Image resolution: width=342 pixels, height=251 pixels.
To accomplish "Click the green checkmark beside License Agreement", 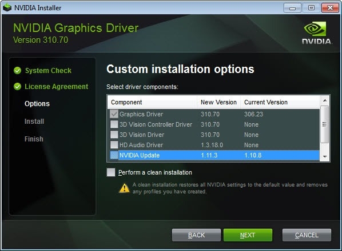I will tap(17, 87).
